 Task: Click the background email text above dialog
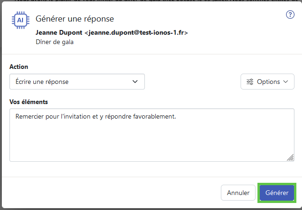151,1
